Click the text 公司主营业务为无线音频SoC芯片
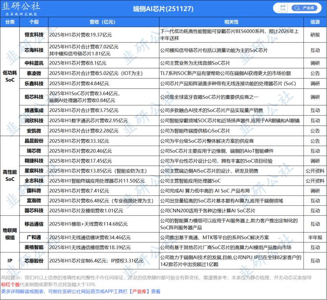Image resolution: width=327 pixels, height=300 pixels. coord(195,63)
